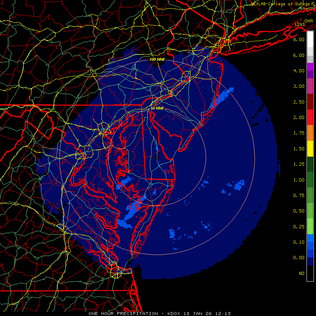
Task: Click the "6.00" legend label
Action: (299, 55)
